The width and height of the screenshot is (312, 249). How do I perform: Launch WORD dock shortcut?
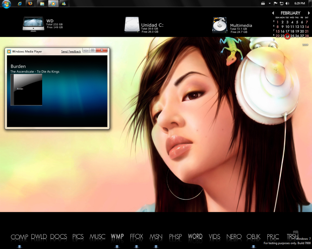(x=195, y=237)
